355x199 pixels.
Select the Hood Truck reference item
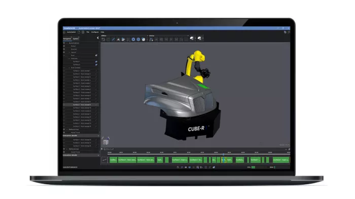pyautogui.click(x=76, y=133)
